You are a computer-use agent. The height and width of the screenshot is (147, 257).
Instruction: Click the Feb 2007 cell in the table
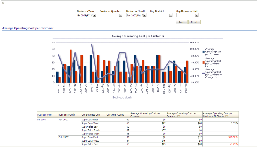click(x=64, y=137)
